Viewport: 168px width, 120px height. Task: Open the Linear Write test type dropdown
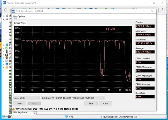tap(26, 98)
